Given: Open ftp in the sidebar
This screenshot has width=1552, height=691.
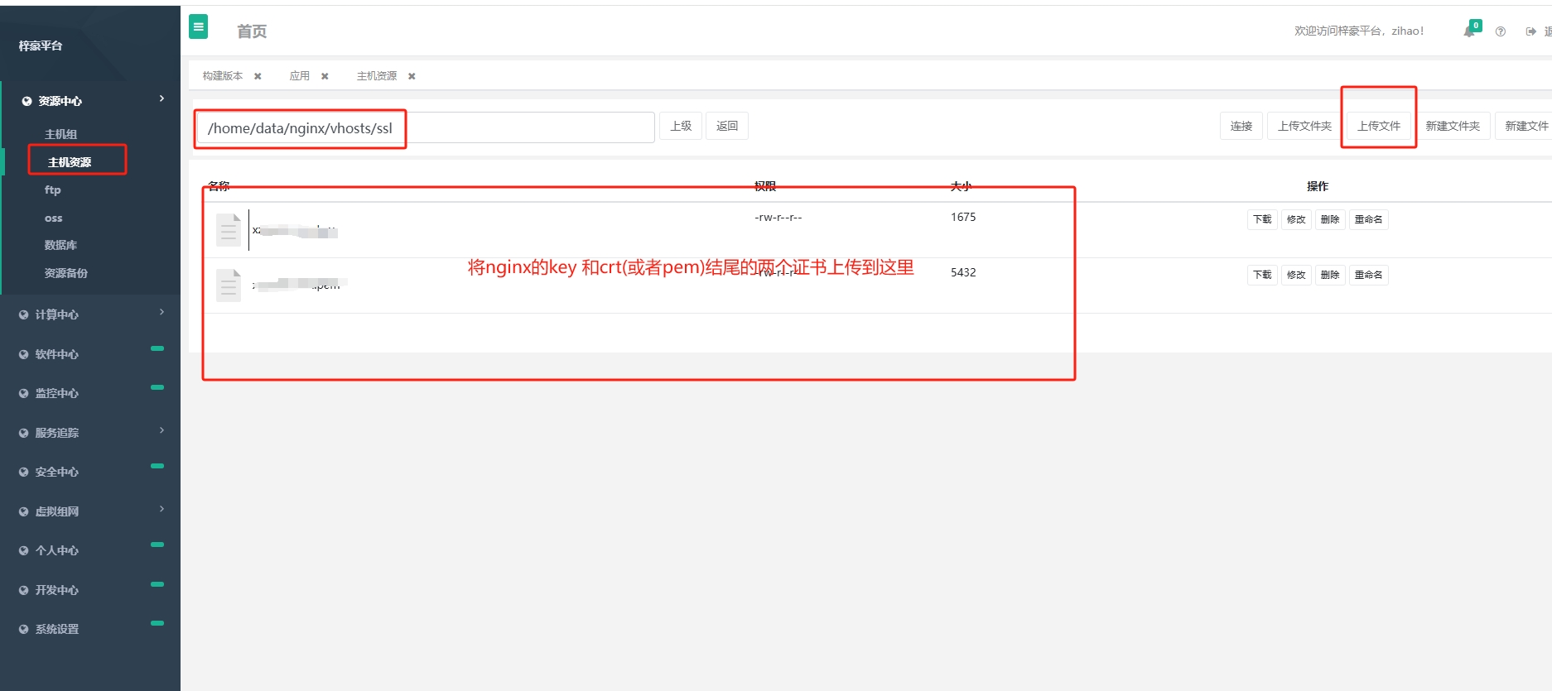Looking at the screenshot, I should [x=52, y=190].
